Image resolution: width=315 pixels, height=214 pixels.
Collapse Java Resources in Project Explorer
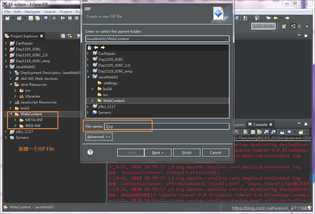tap(11, 84)
